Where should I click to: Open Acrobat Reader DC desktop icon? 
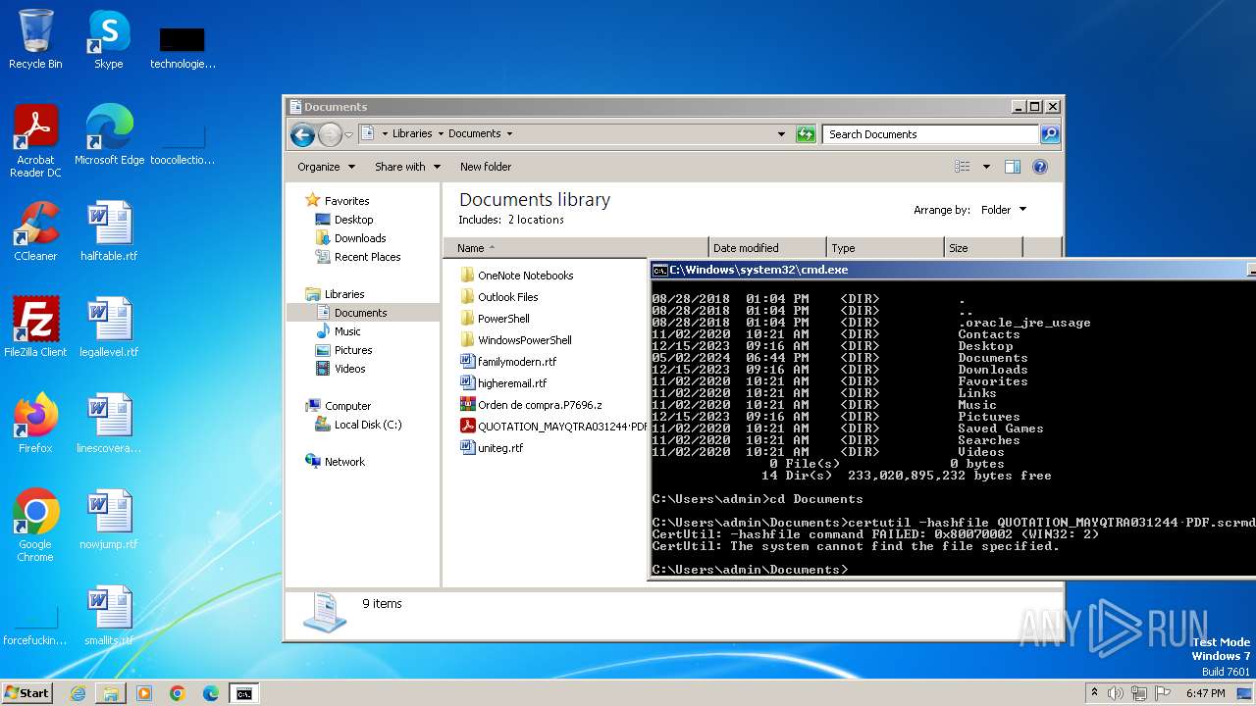(35, 140)
